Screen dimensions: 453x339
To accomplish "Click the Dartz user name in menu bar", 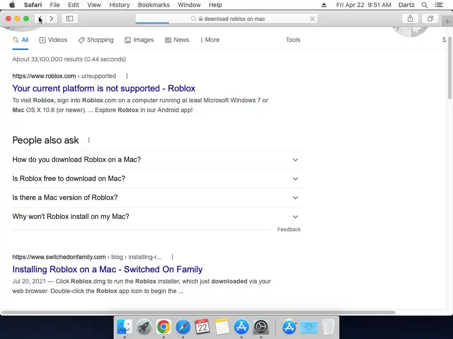I will (x=406, y=5).
